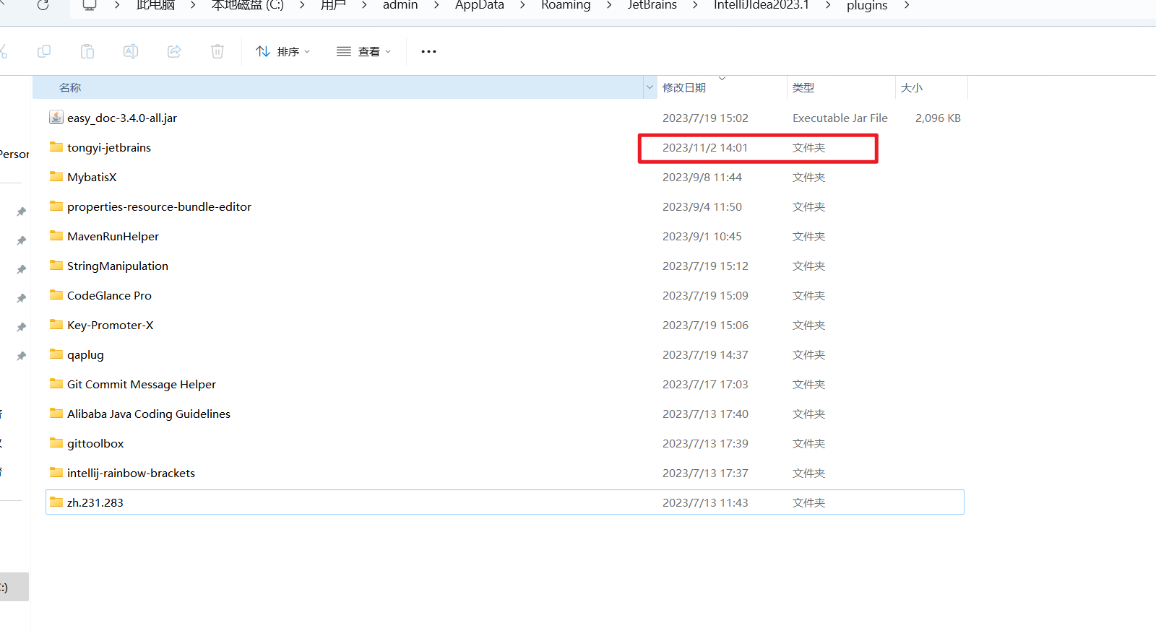The image size is (1156, 633).
Task: Select the Alibaba Java Coding Guidelines folder icon
Action: coord(56,413)
